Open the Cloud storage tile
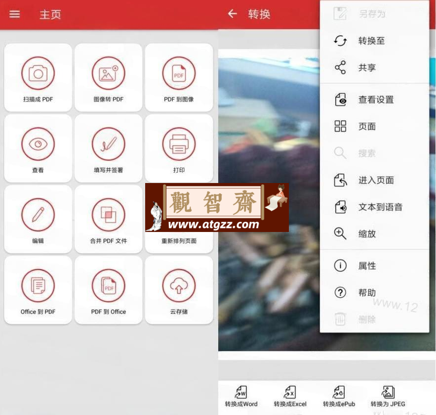436x415 pixels. click(x=179, y=290)
